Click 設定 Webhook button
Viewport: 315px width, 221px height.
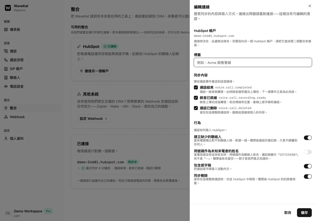pos(94,119)
